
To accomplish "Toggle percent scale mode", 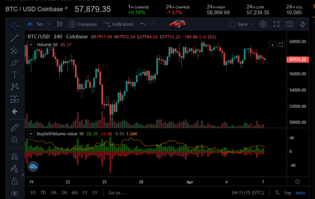I will tap(277, 193).
